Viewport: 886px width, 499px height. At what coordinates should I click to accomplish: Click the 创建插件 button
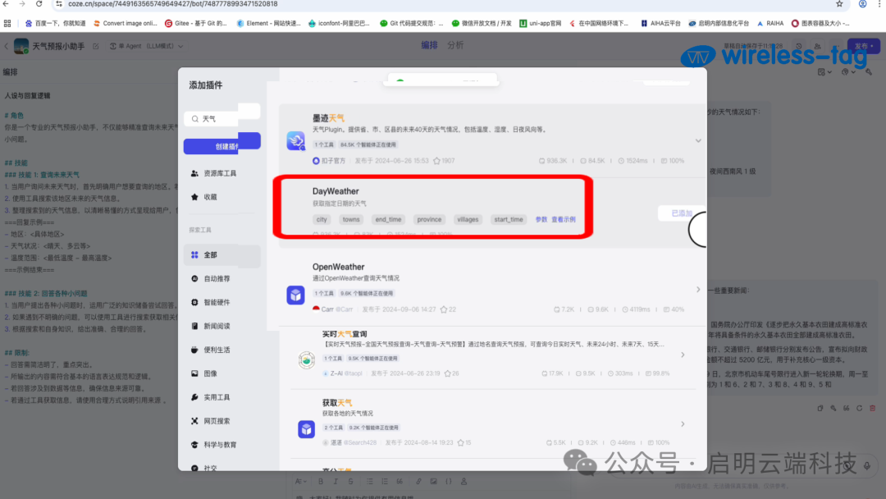pyautogui.click(x=222, y=144)
